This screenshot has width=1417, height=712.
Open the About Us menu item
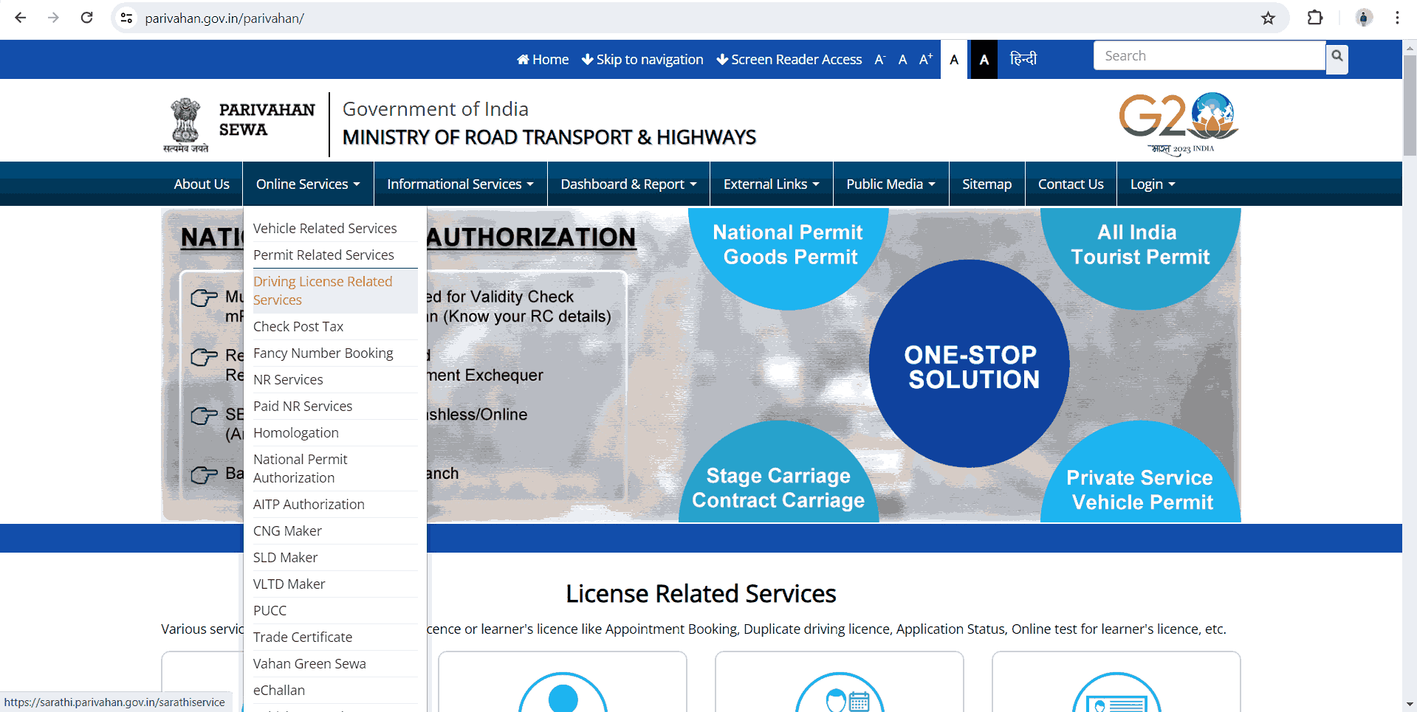point(202,184)
